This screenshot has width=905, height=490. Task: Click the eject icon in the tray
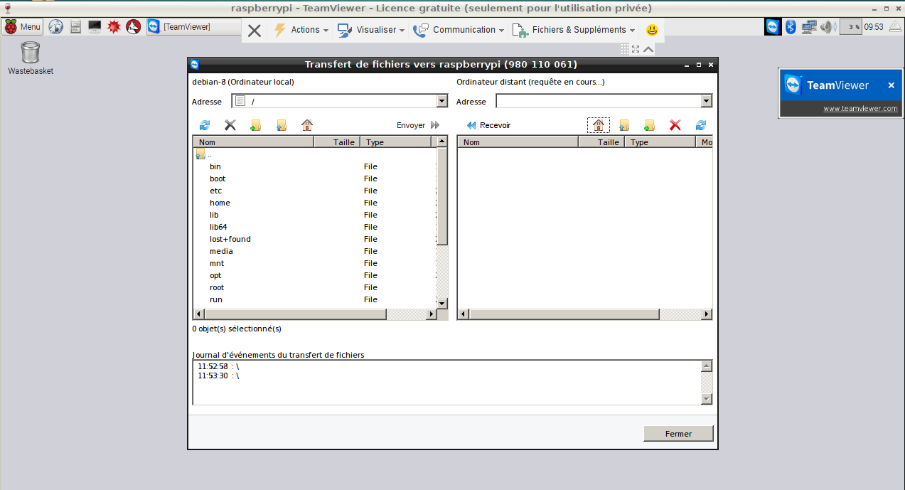[894, 27]
